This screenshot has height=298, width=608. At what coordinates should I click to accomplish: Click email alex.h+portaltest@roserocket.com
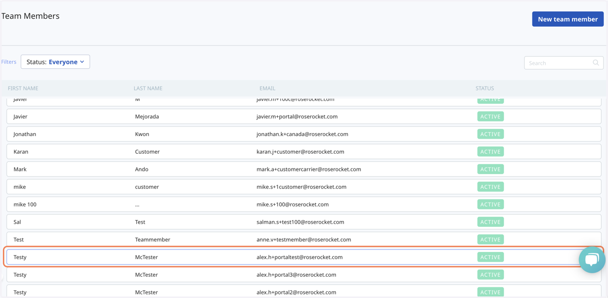(299, 257)
